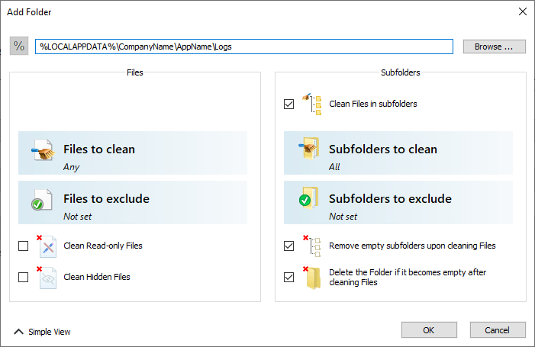
Task: Click the Clean Files in subfolders tree icon
Action: [x=312, y=104]
